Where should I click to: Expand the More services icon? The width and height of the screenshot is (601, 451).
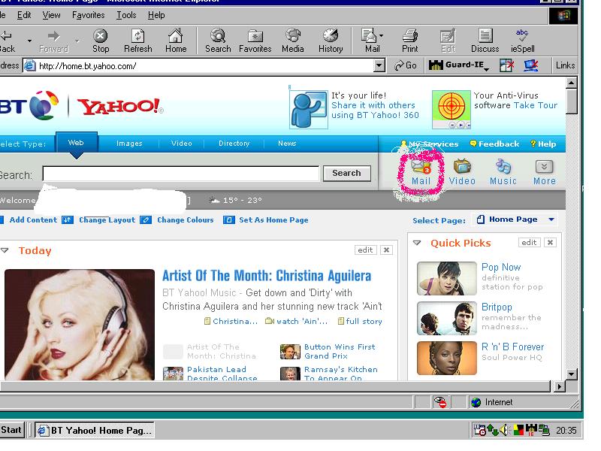544,172
